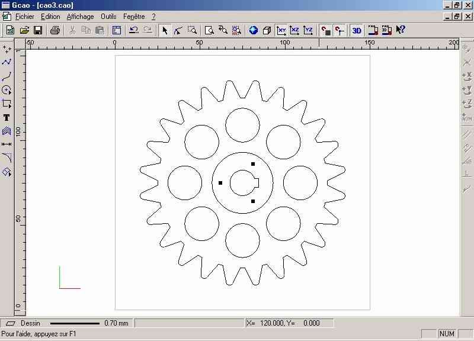Select the points drawing tool
Viewport: 474px width, 341px height.
[x=7, y=49]
